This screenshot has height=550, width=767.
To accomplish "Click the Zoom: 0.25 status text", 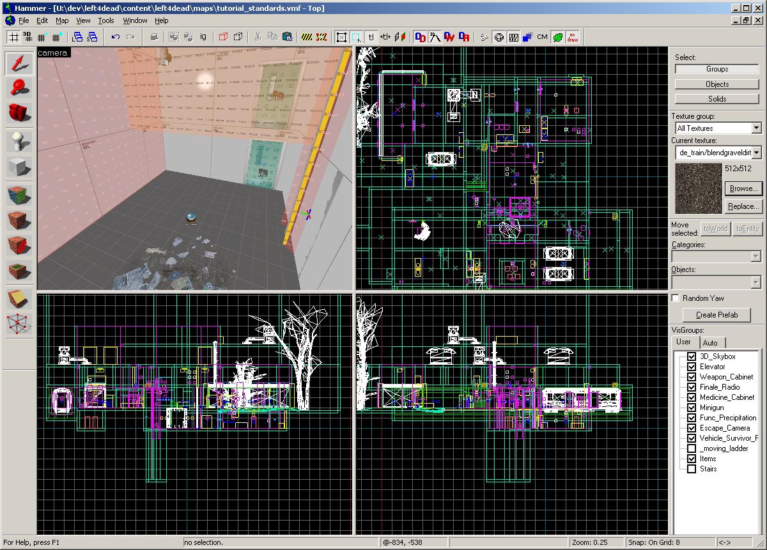I will (x=590, y=542).
